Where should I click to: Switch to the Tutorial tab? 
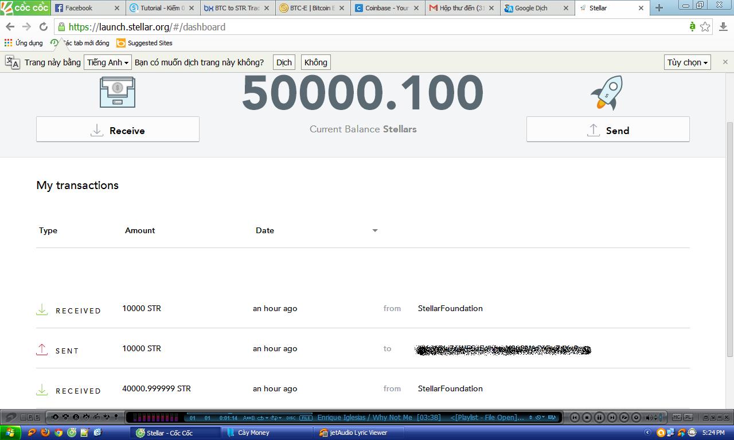(x=162, y=8)
